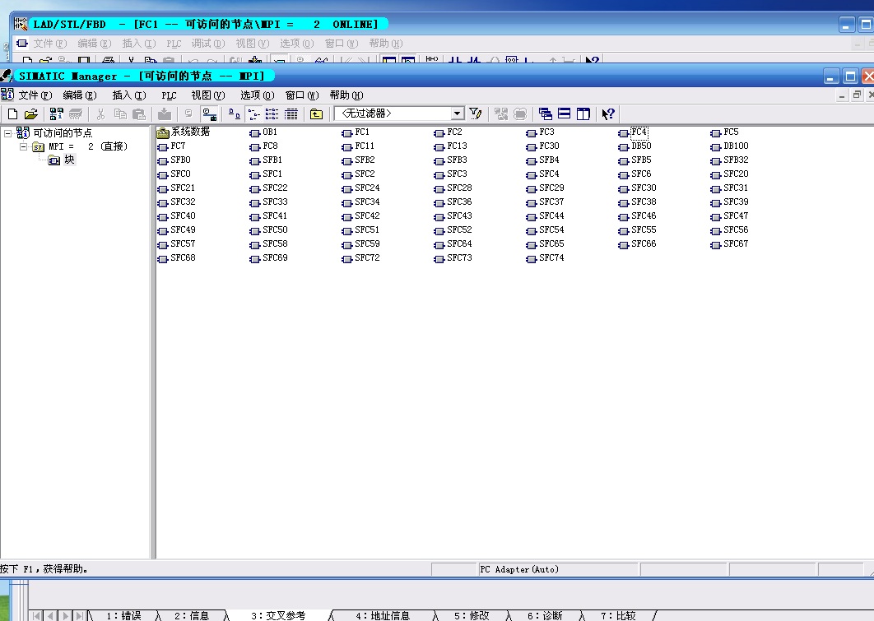Viewport: 874px width, 621px height.
Task: Switch to the 4:地址信息 output tab
Action: [383, 615]
